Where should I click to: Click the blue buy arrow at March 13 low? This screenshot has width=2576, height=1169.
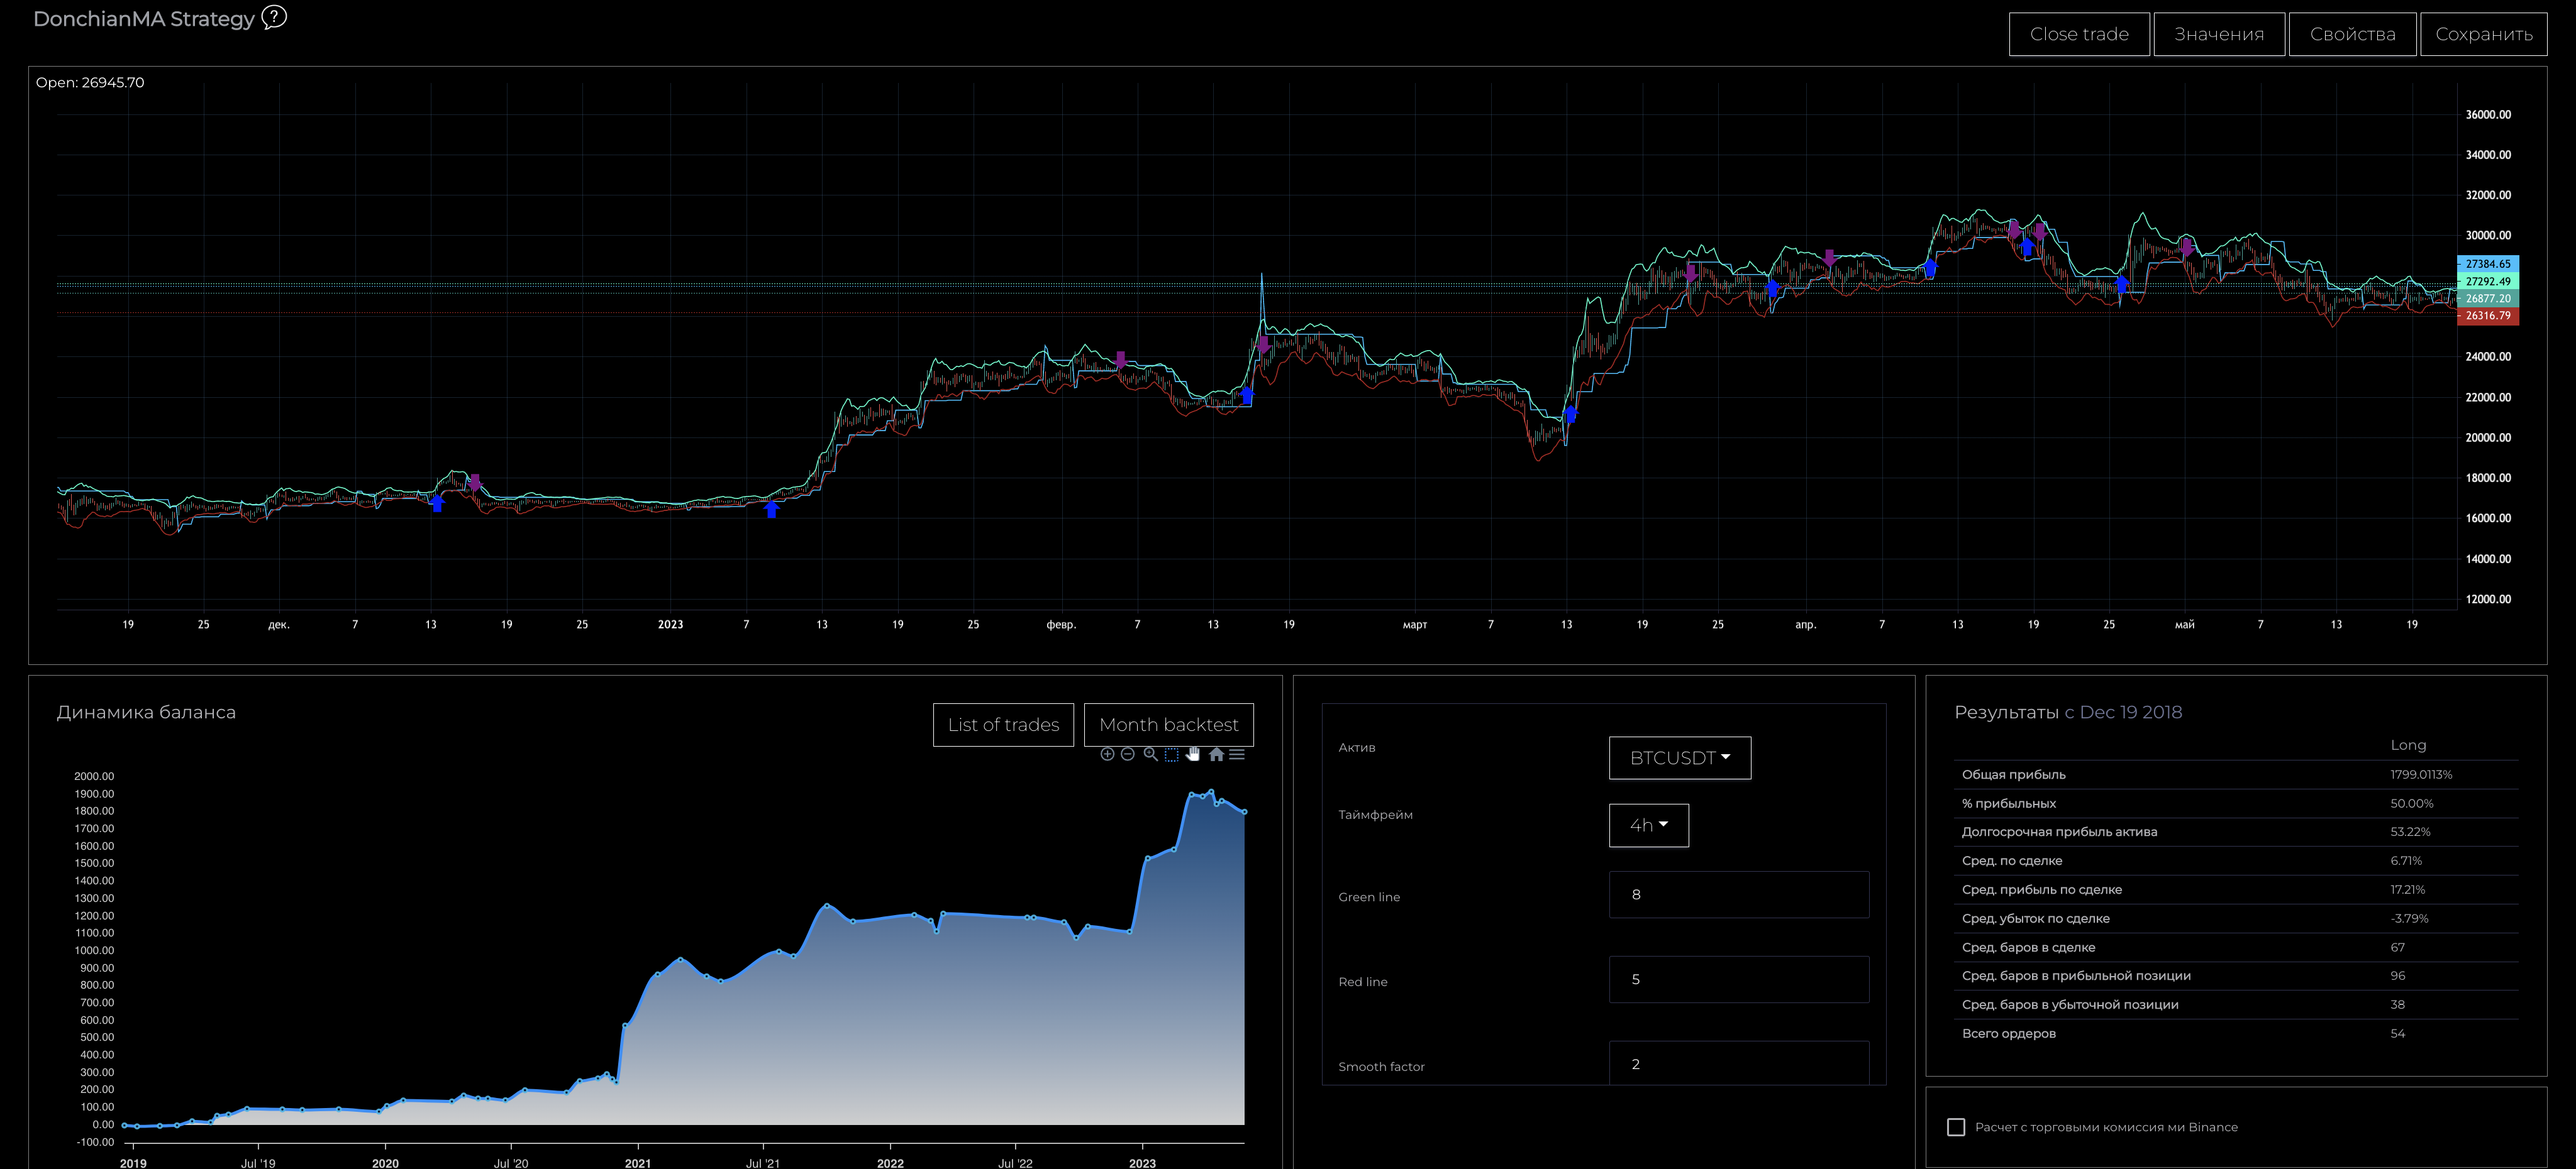point(1570,414)
